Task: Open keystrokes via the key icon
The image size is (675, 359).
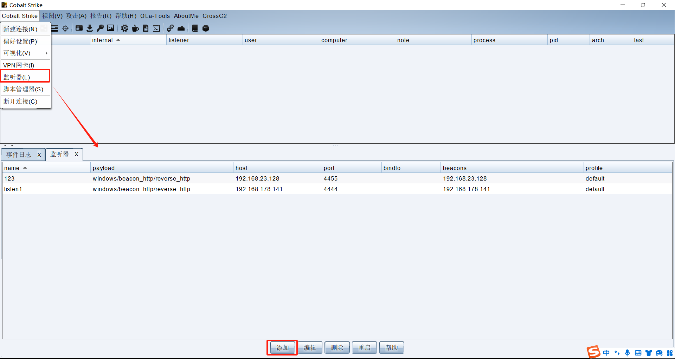Action: [100, 28]
